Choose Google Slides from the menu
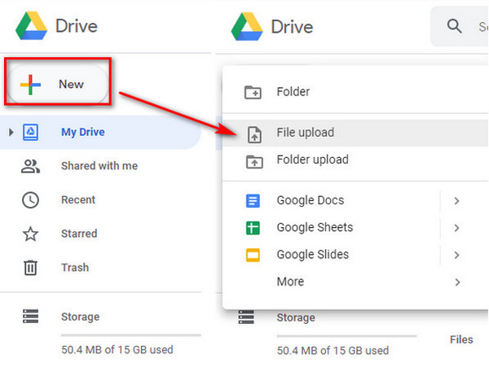 313,255
